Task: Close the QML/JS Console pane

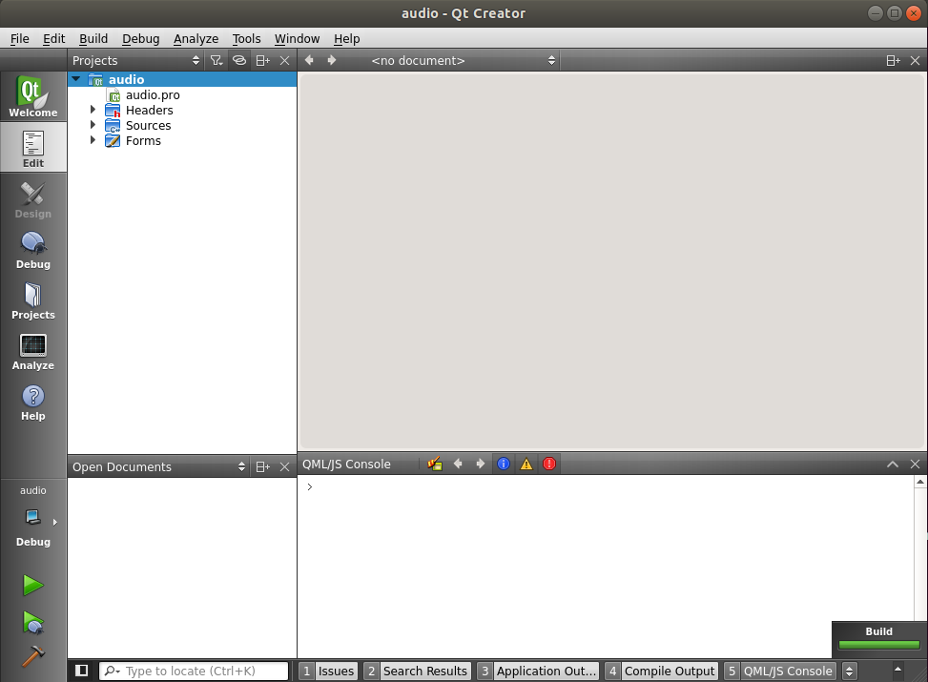Action: click(x=915, y=465)
